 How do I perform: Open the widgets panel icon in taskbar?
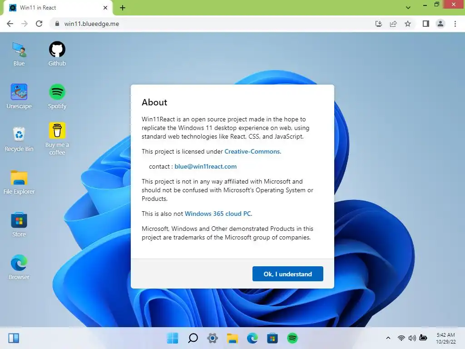[14, 338]
